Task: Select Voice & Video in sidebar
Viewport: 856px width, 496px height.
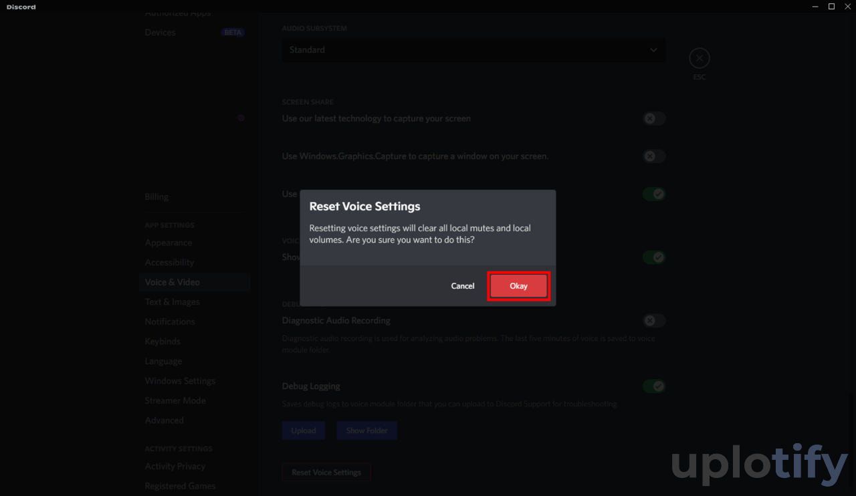Action: 195,282
